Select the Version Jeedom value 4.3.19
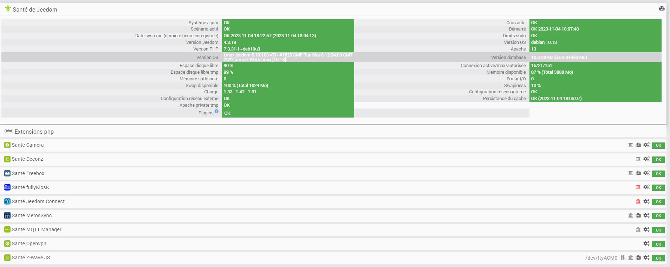This screenshot has height=267, width=670. pyautogui.click(x=230, y=42)
